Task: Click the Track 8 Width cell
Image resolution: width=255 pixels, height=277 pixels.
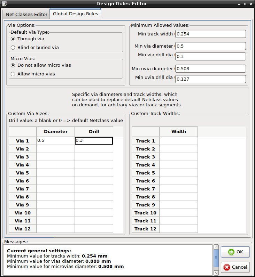Action: pyautogui.click(x=178, y=197)
